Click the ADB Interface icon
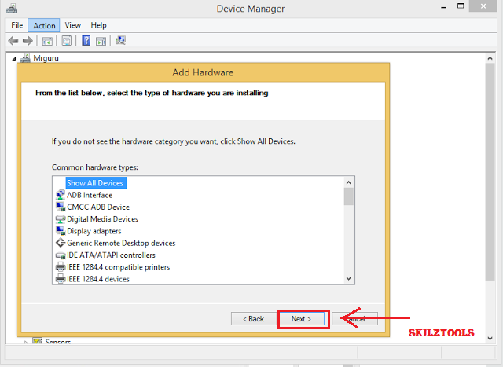Screen dimensions: 503x367 tap(61, 195)
